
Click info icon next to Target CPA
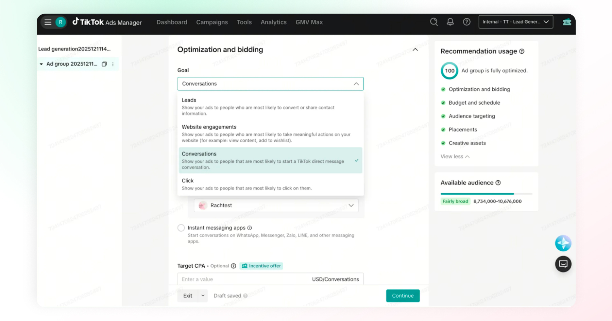click(x=234, y=266)
